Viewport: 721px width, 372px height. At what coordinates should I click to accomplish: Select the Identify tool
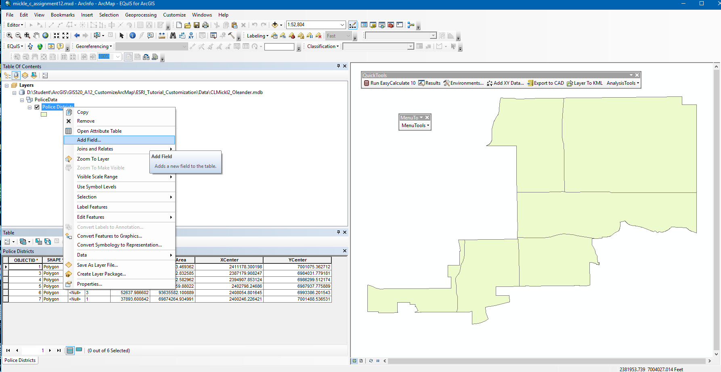click(x=132, y=36)
